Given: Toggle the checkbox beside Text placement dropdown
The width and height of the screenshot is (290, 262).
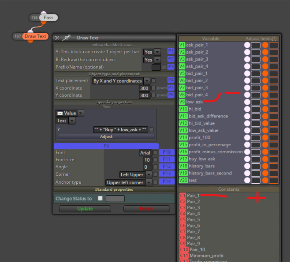Looking at the screenshot, I should pos(153,81).
